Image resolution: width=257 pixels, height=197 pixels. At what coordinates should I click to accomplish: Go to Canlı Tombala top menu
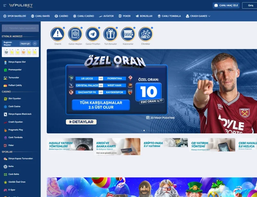coord(169,16)
